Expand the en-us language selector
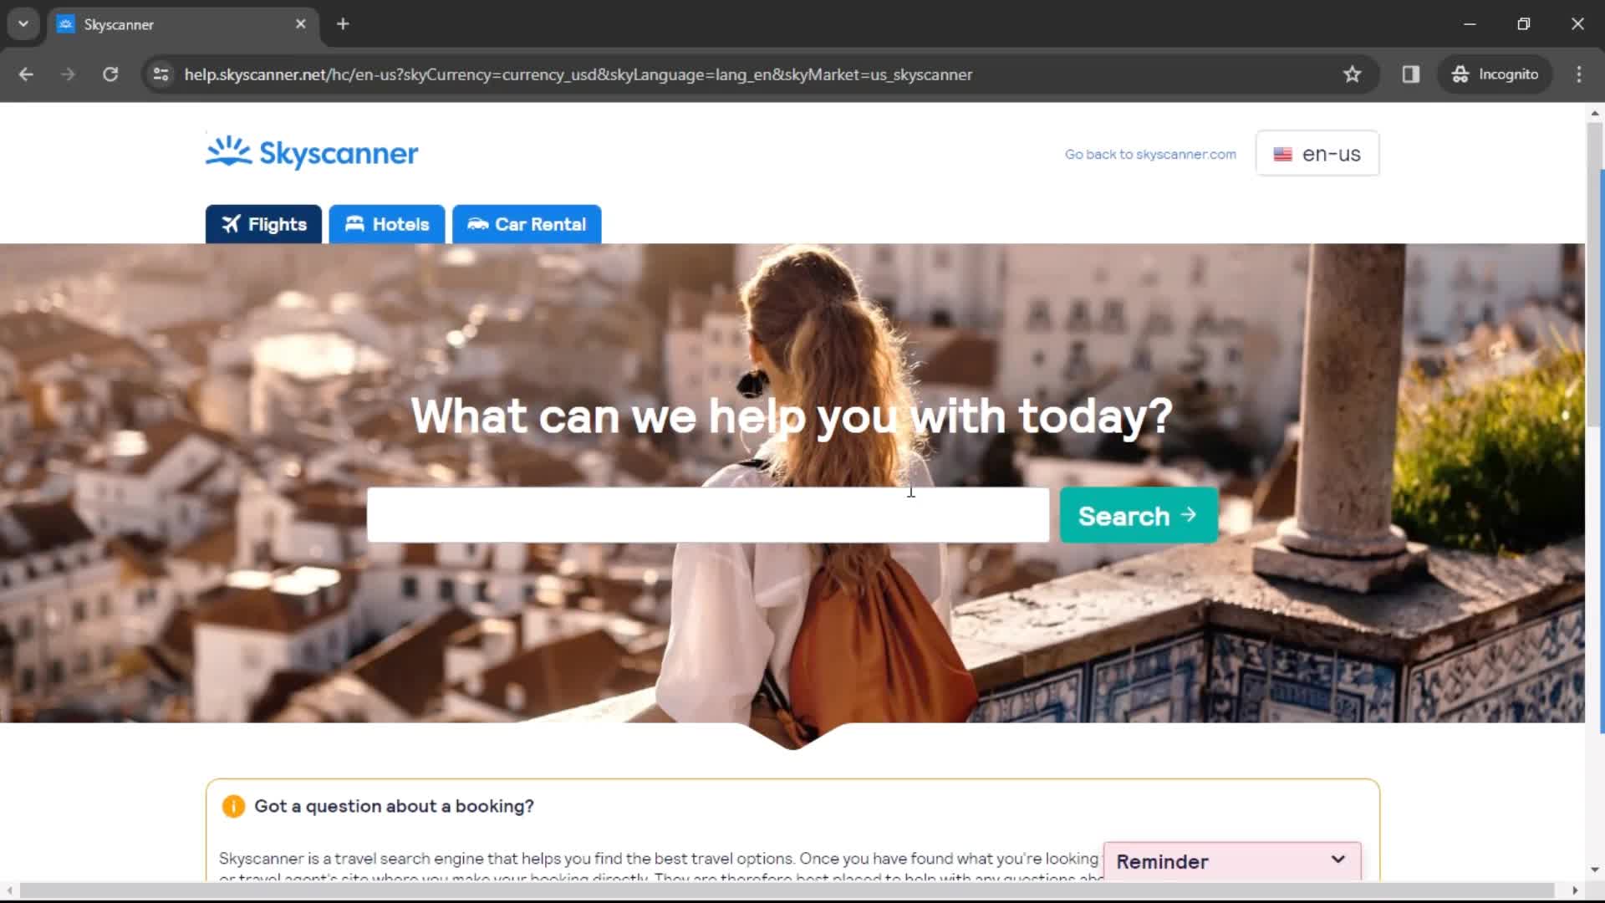This screenshot has height=903, width=1605. click(x=1317, y=155)
